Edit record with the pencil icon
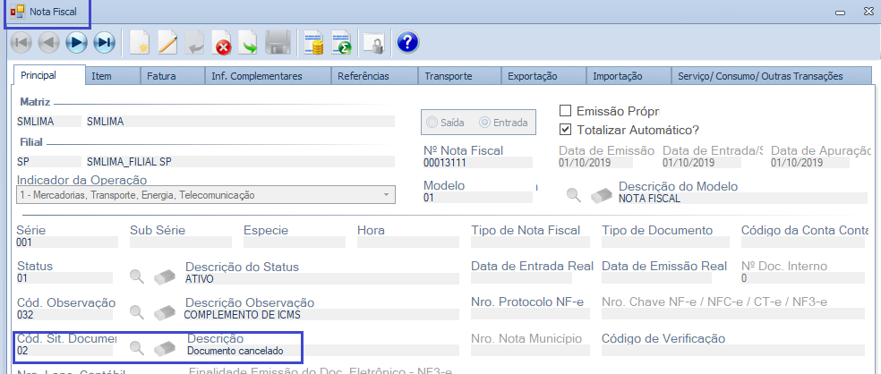The width and height of the screenshot is (881, 374). pyautogui.click(x=167, y=43)
